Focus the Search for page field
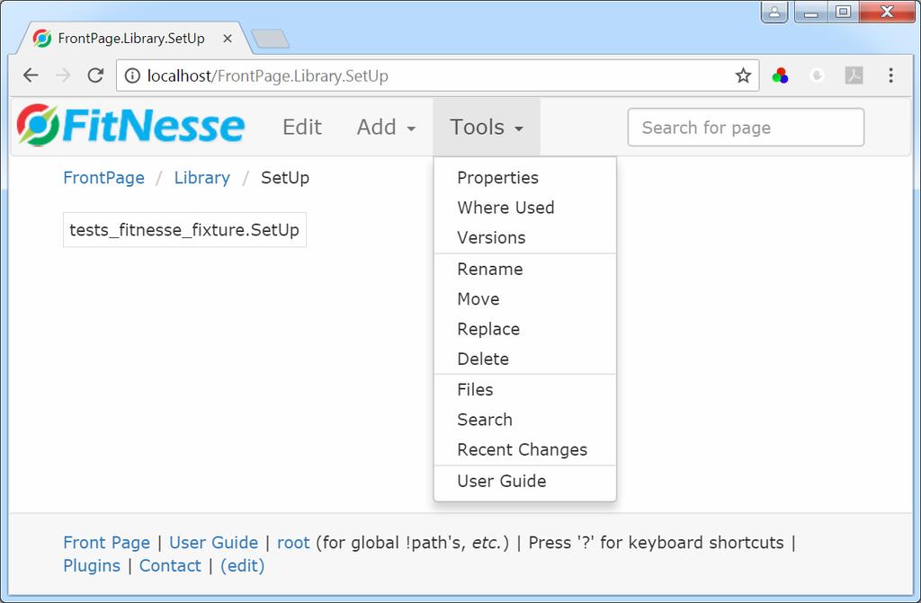The image size is (921, 603). [746, 127]
